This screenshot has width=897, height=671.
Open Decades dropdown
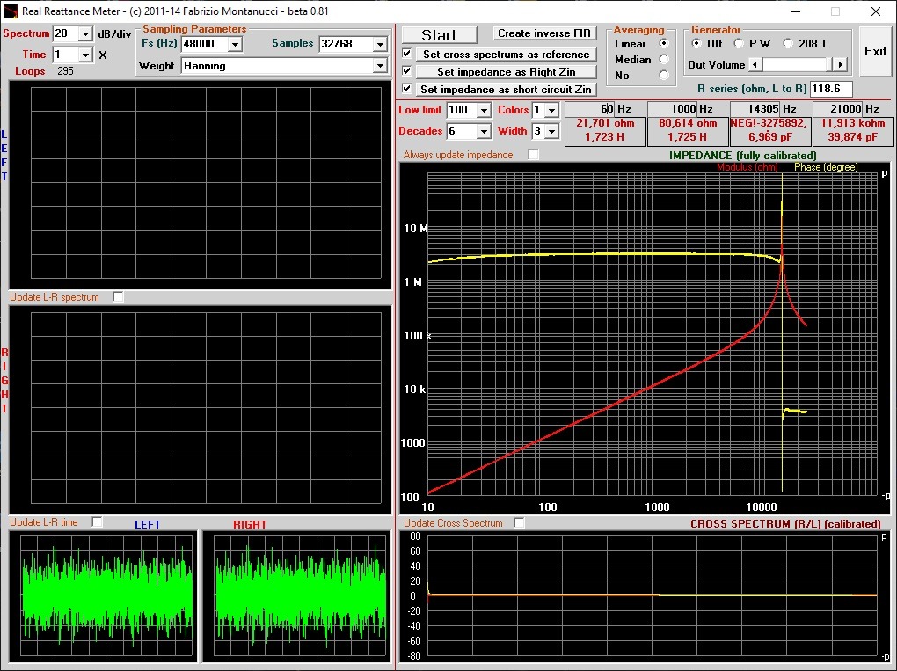click(x=484, y=132)
